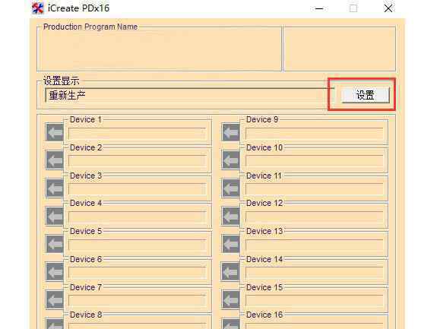
Task: Click the Device 1 arrow icon
Action: 55,132
